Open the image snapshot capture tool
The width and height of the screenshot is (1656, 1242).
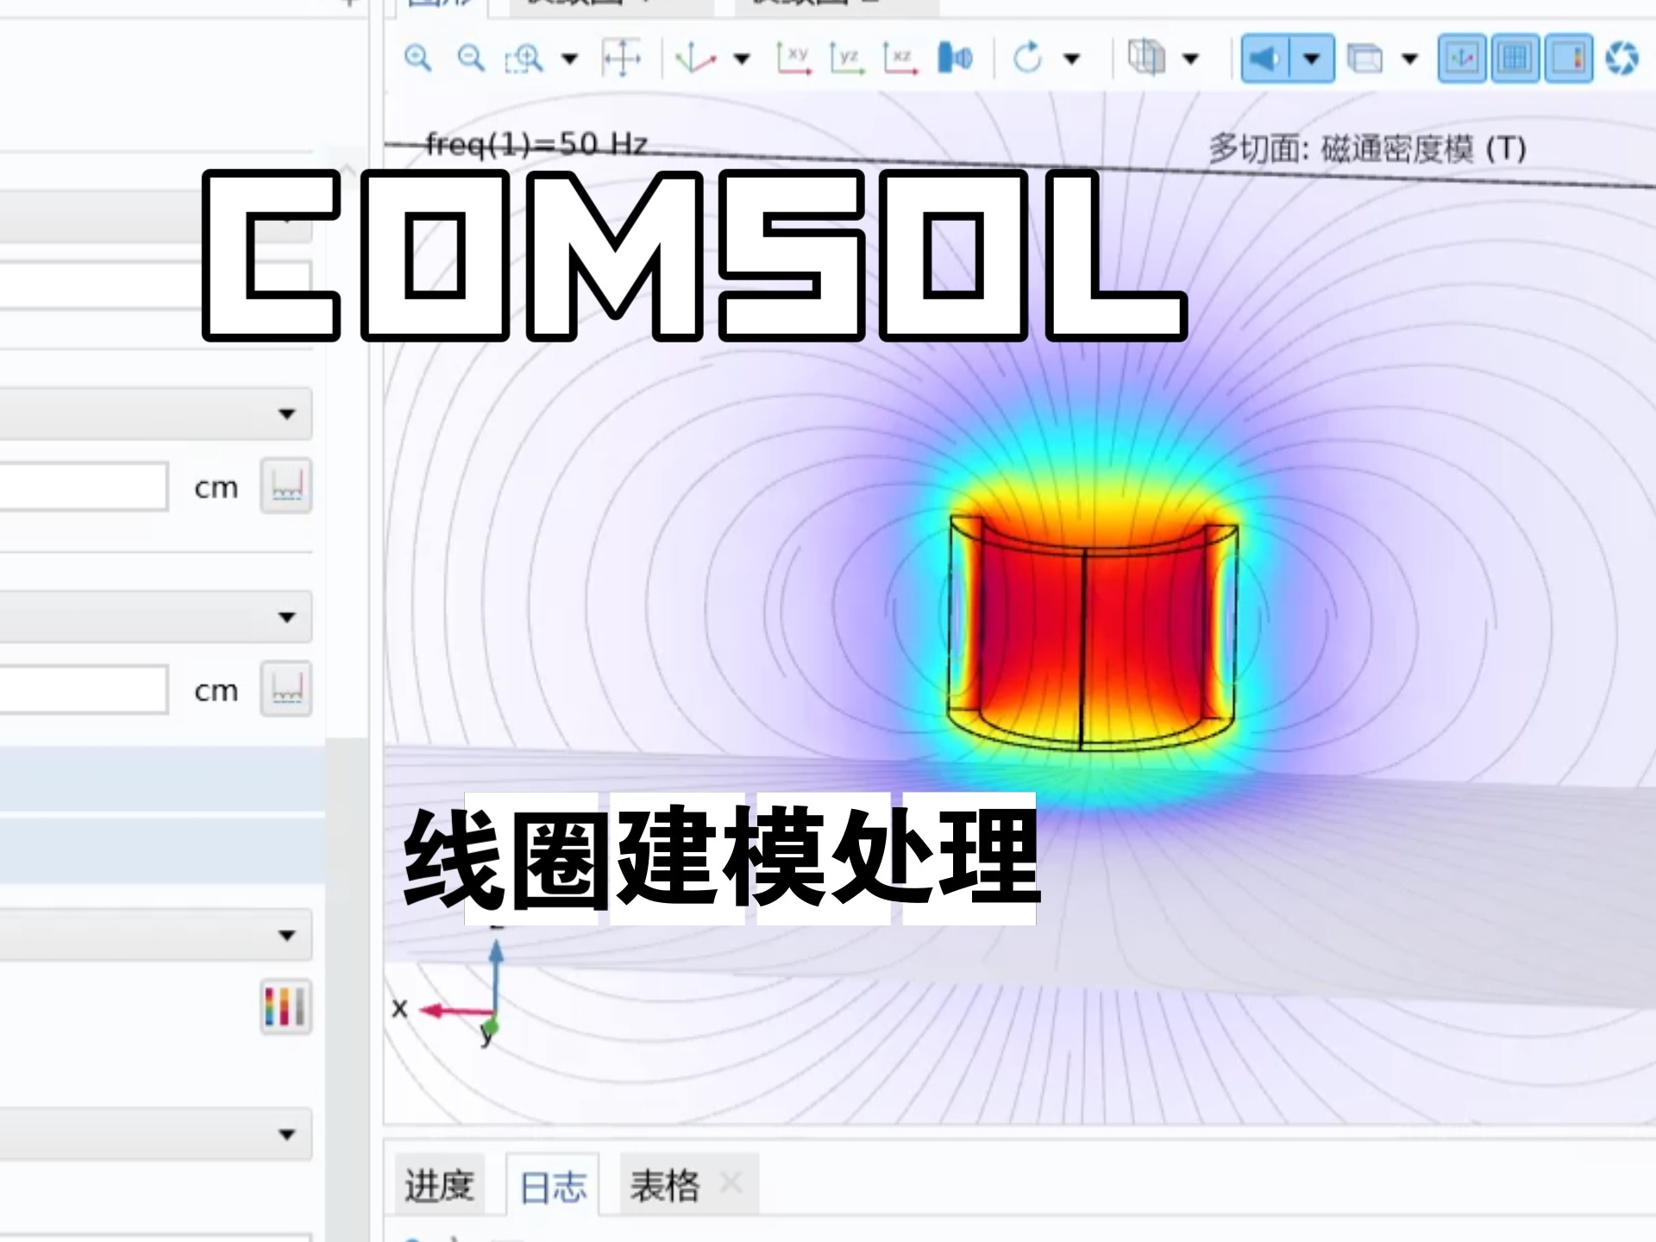pos(1624,59)
